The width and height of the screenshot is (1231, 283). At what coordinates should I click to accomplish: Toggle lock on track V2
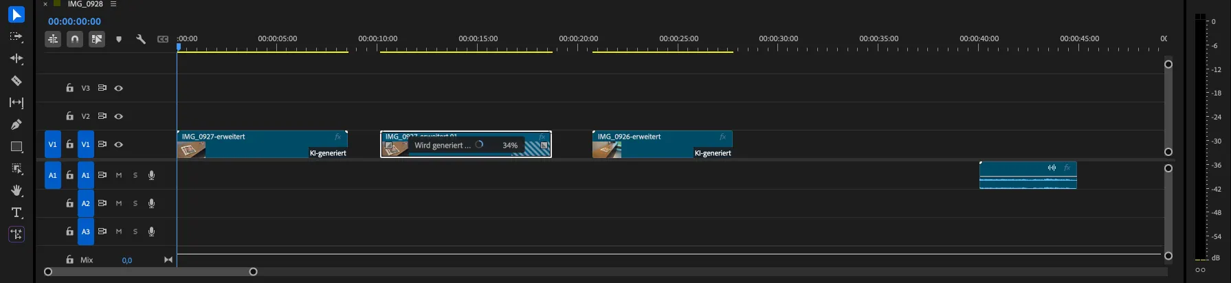click(x=69, y=116)
